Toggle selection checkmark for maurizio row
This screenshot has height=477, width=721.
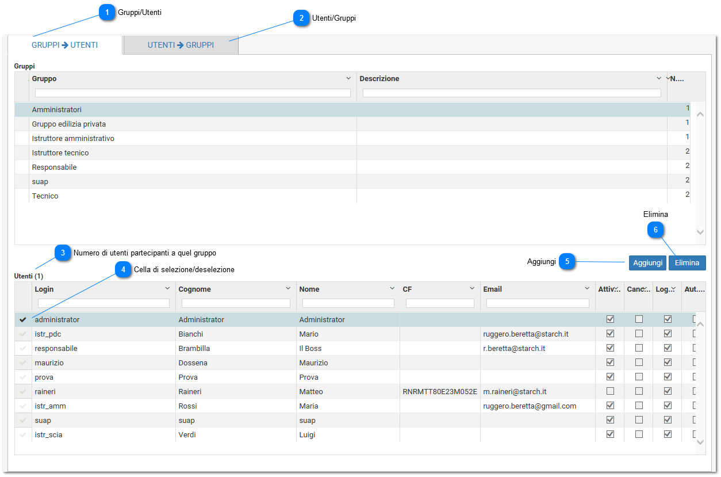coord(23,362)
